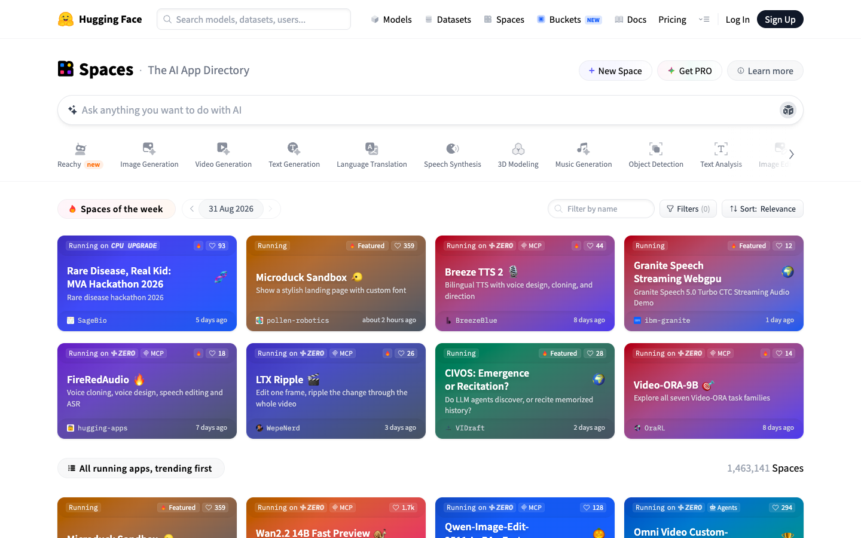
Task: Click All running apps, trending first
Action: 141,468
